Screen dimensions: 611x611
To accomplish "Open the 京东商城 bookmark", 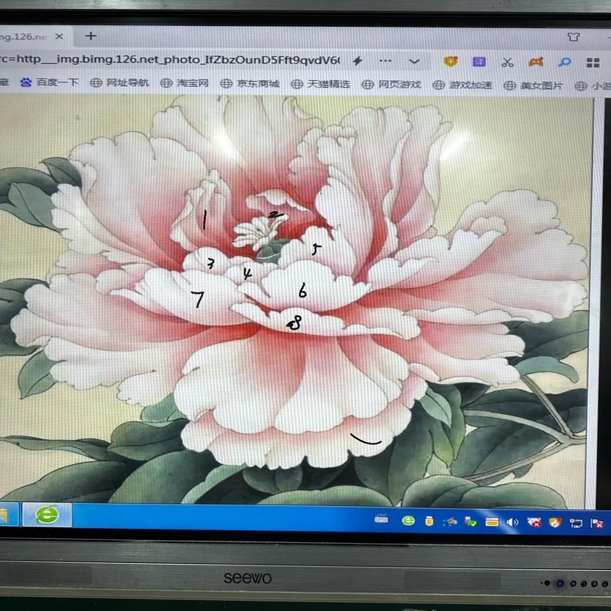I will tap(250, 83).
